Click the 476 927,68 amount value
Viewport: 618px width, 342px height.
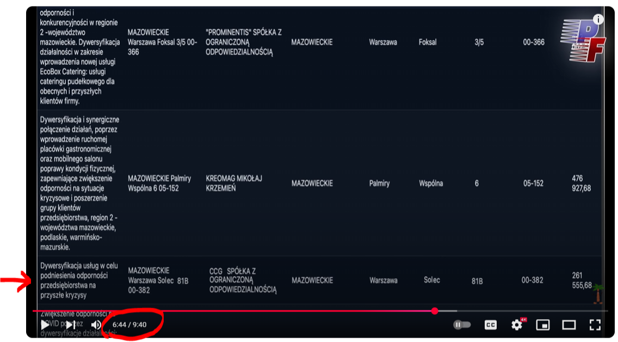click(581, 184)
